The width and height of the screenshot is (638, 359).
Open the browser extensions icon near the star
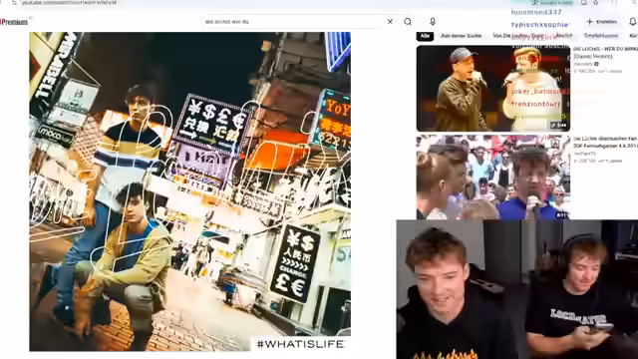click(584, 2)
